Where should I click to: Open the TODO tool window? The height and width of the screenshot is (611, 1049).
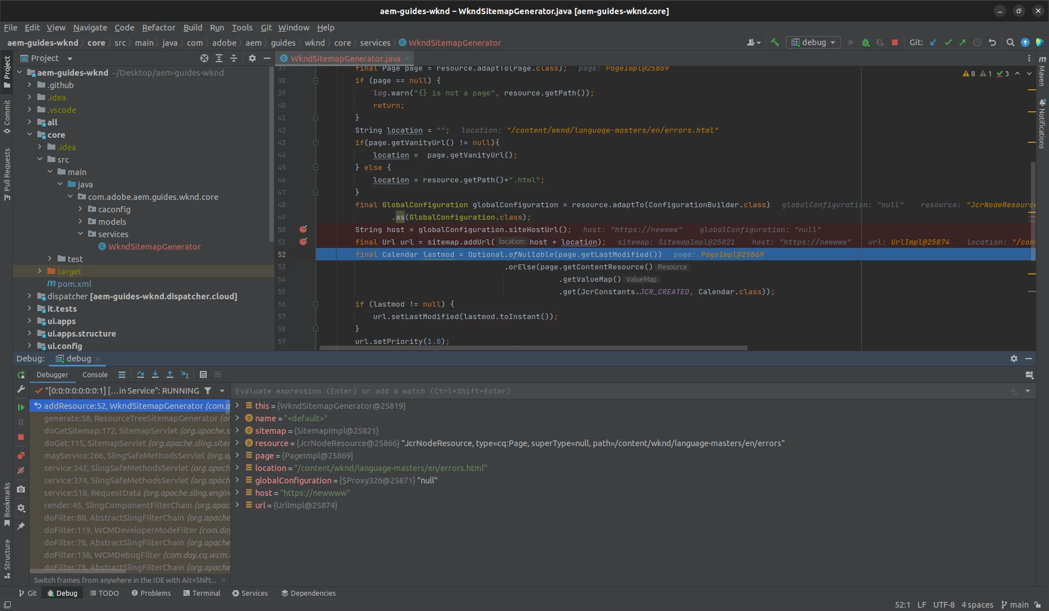pyautogui.click(x=104, y=593)
